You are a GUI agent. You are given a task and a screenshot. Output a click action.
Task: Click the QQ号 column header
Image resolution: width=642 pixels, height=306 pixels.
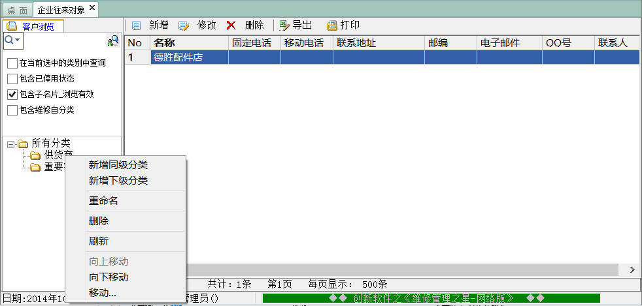click(568, 43)
